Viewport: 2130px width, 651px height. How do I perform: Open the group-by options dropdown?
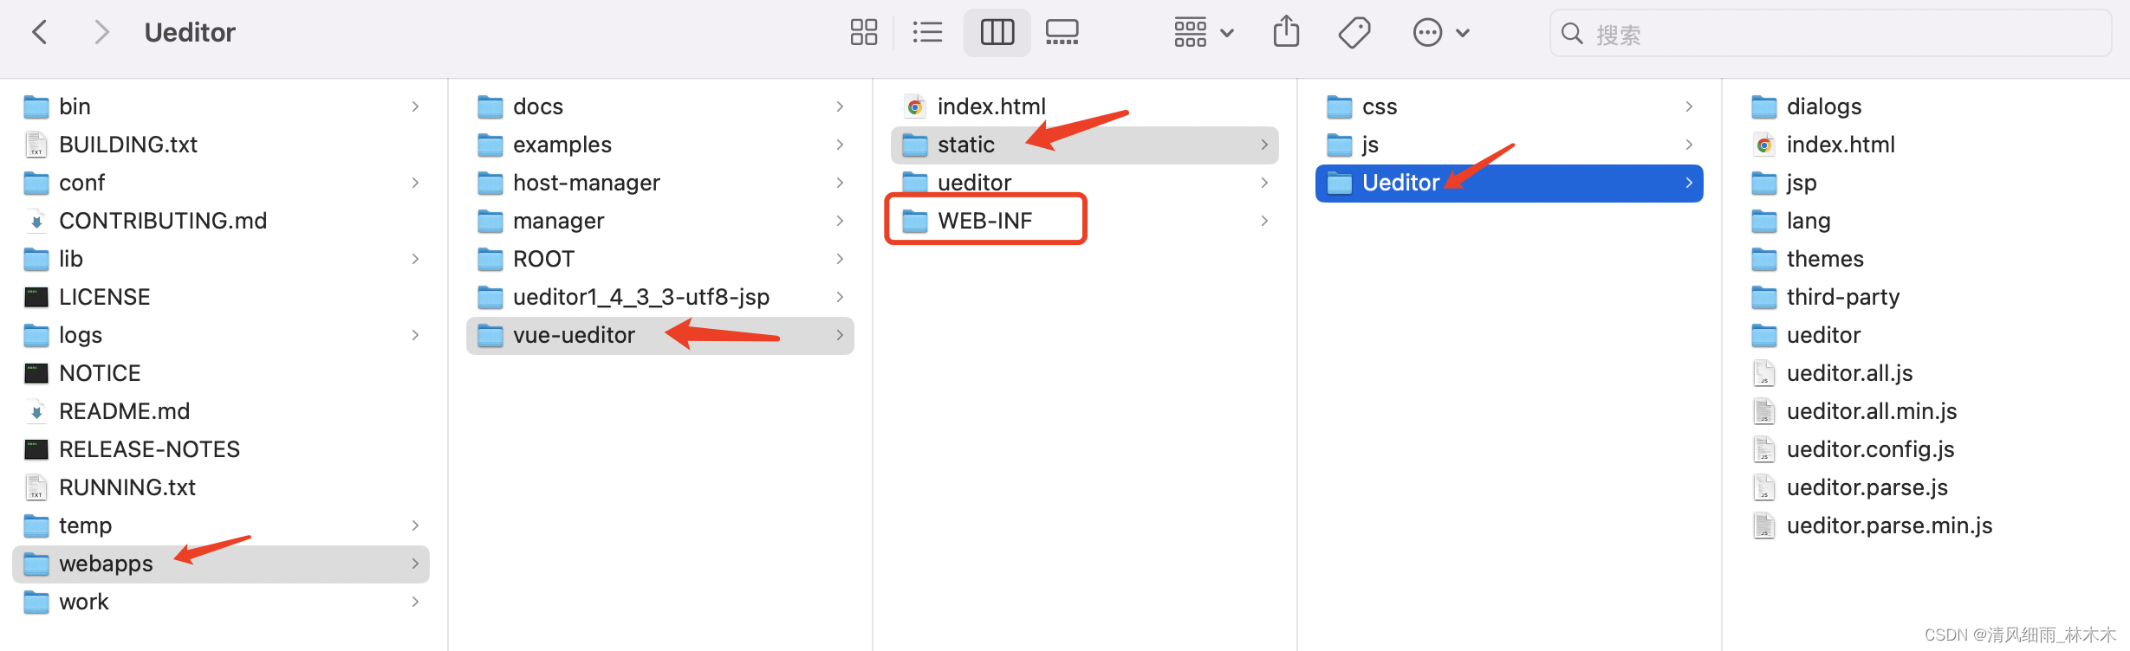click(1204, 33)
